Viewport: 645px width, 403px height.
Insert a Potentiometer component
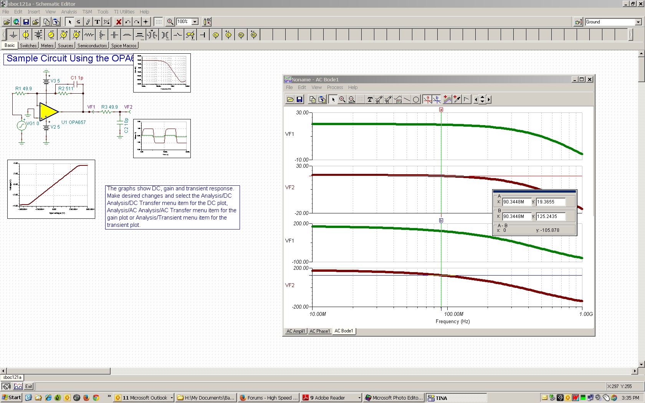[x=102, y=35]
